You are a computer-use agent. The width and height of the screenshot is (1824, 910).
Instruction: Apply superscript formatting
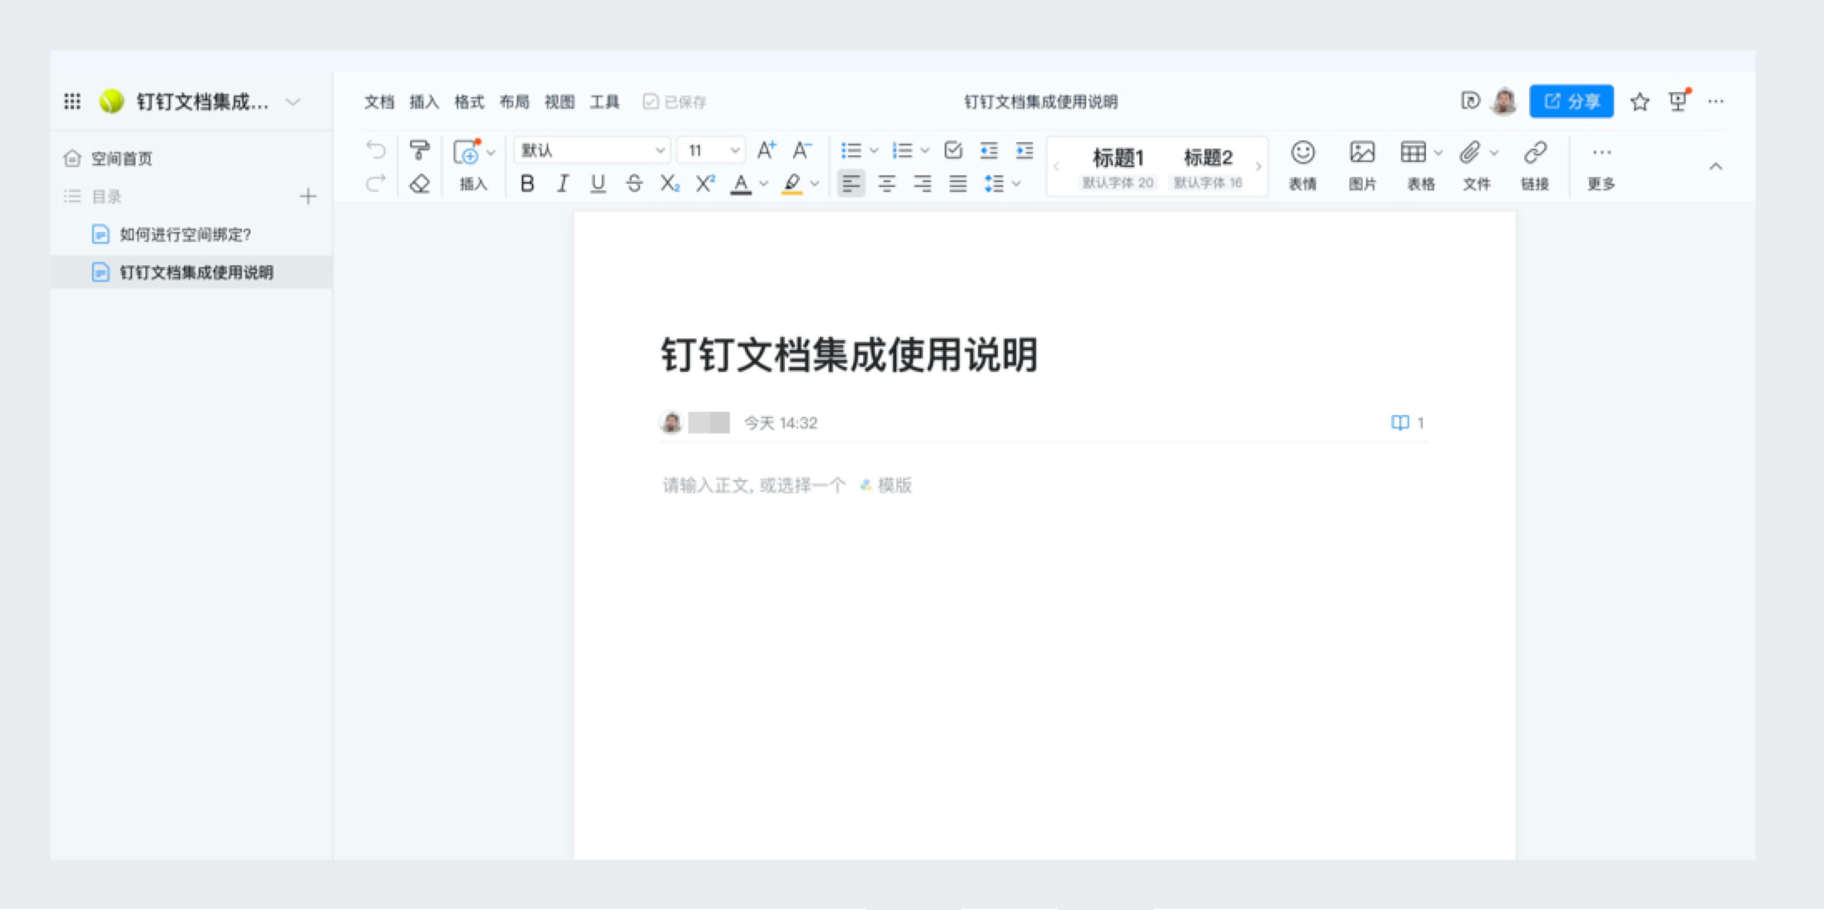705,184
